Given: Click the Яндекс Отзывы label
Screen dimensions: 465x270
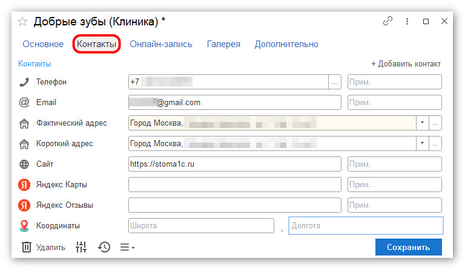Looking at the screenshot, I should [x=65, y=205].
